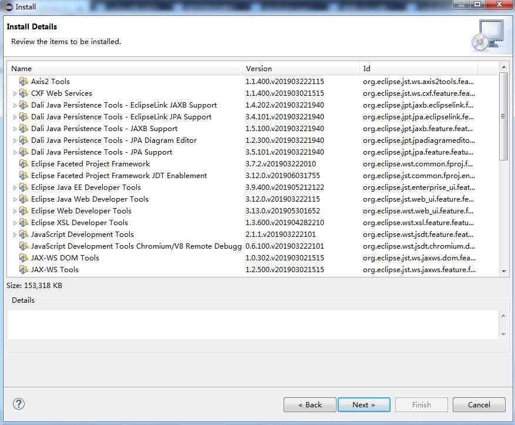Click version 3.7.2.v201903222010 cell

(281, 163)
